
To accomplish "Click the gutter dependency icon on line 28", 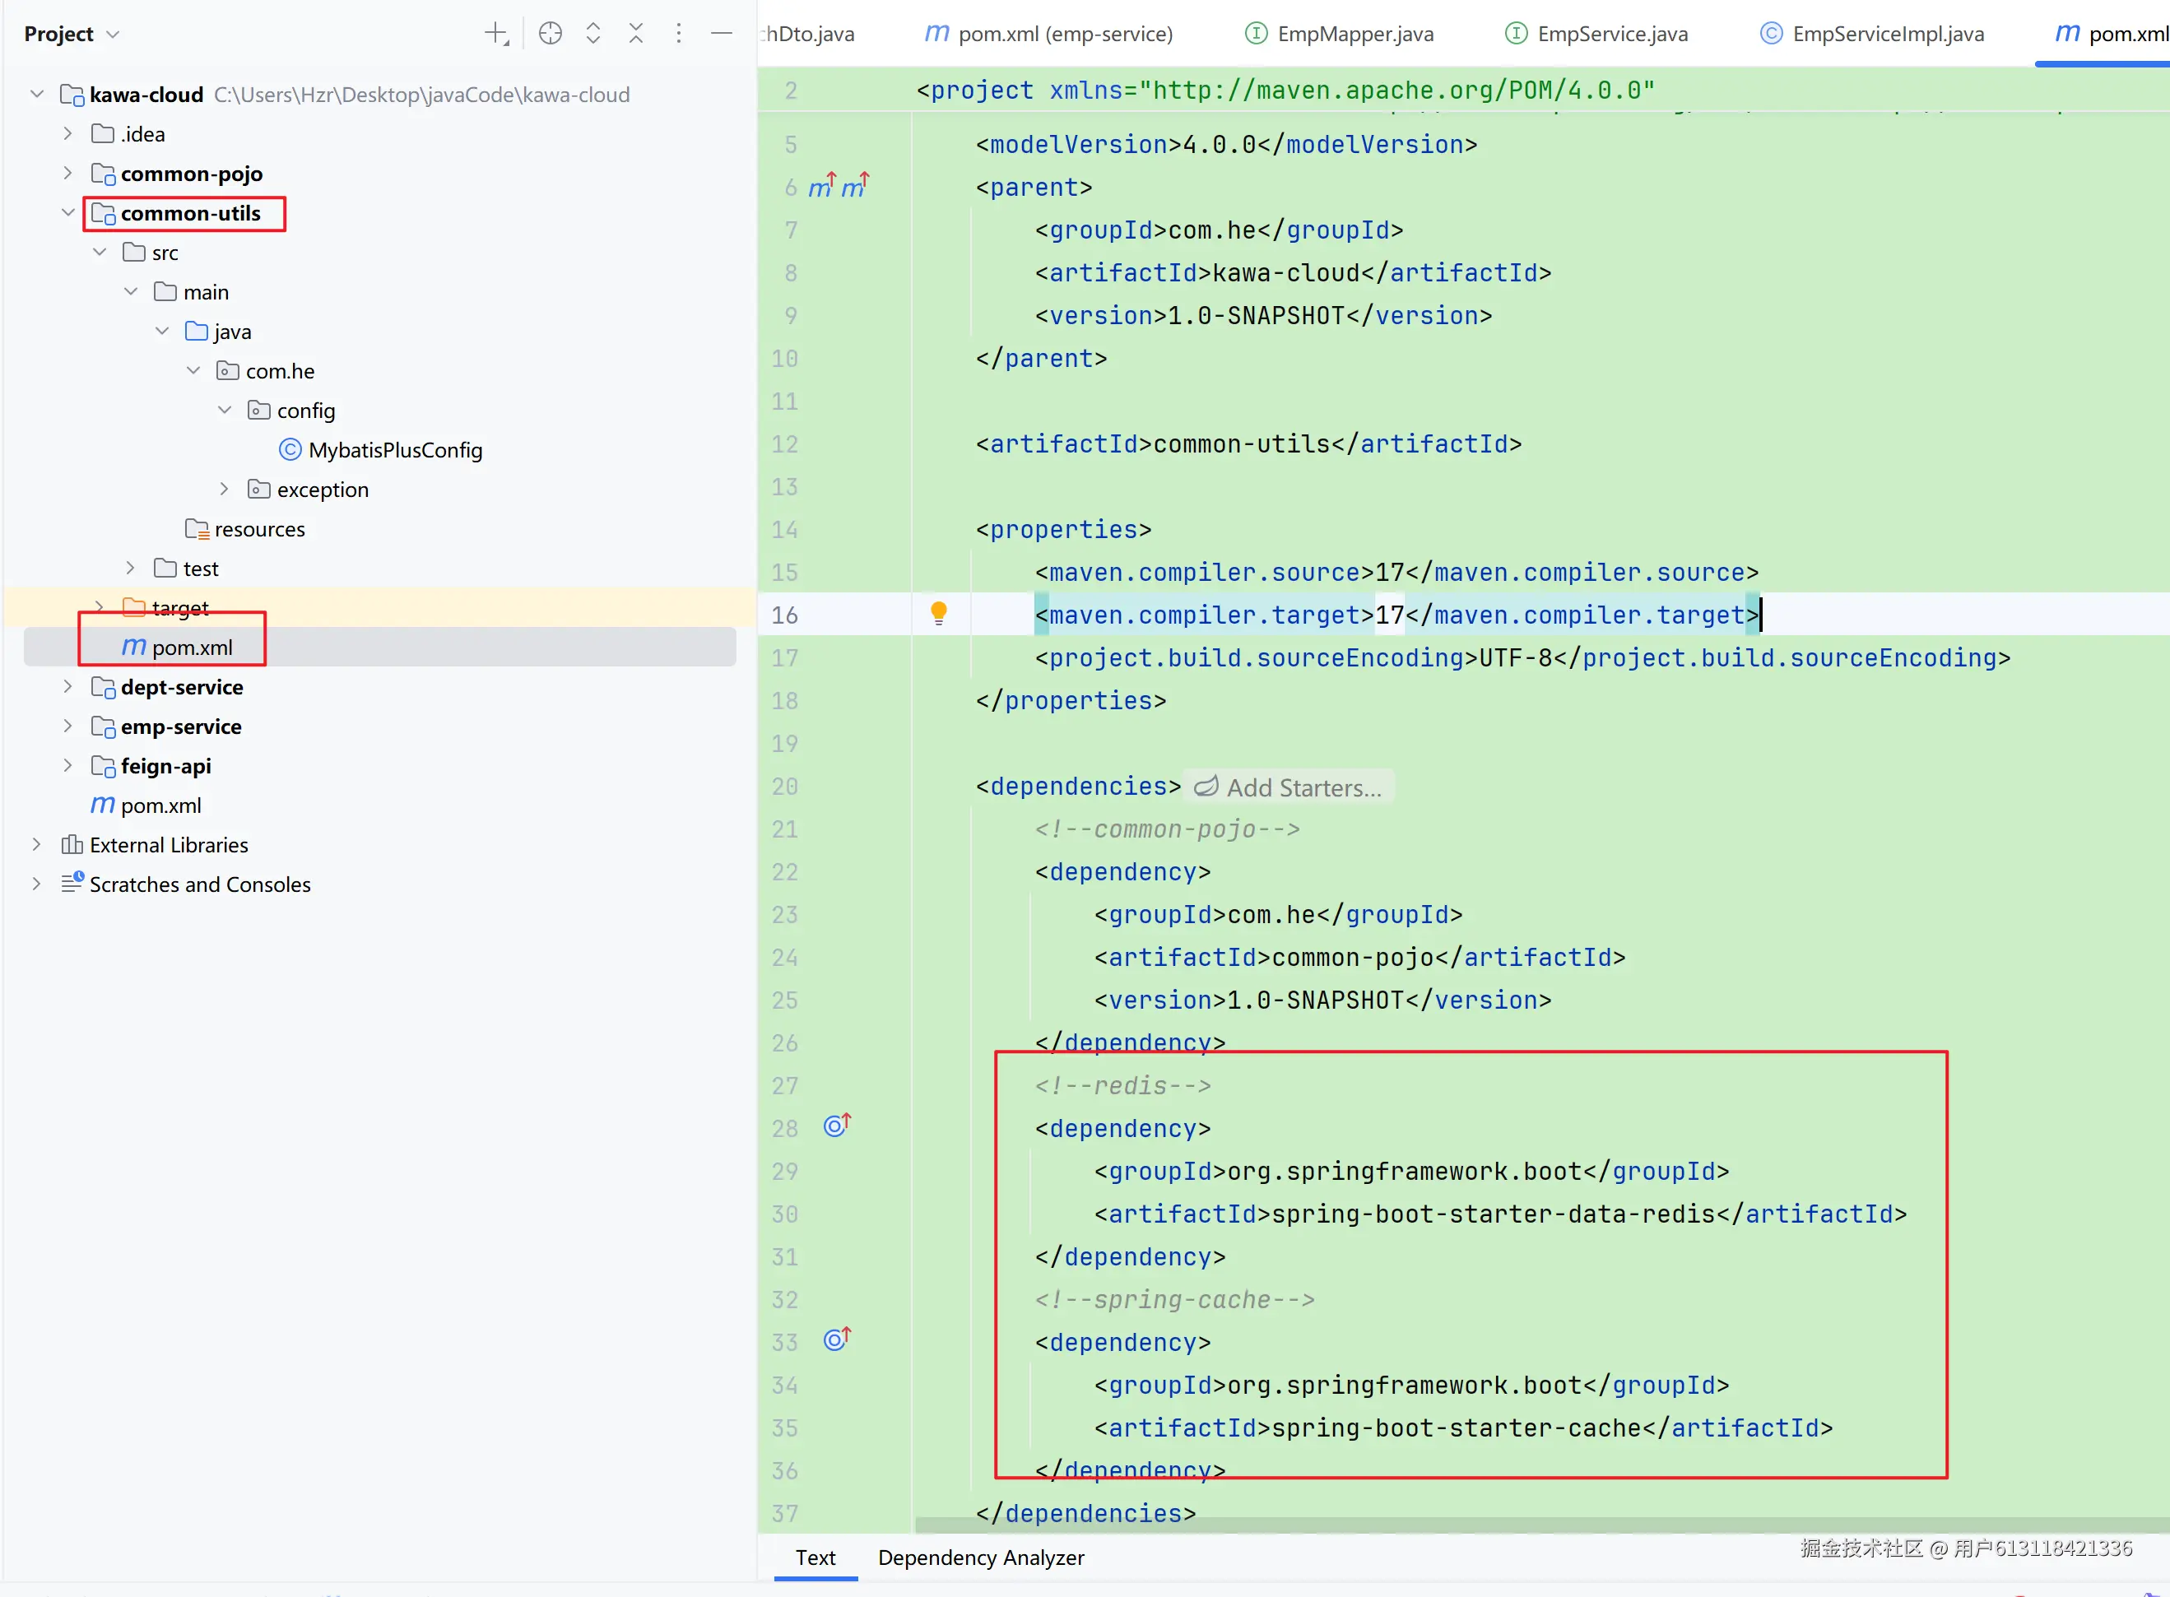I will point(836,1126).
